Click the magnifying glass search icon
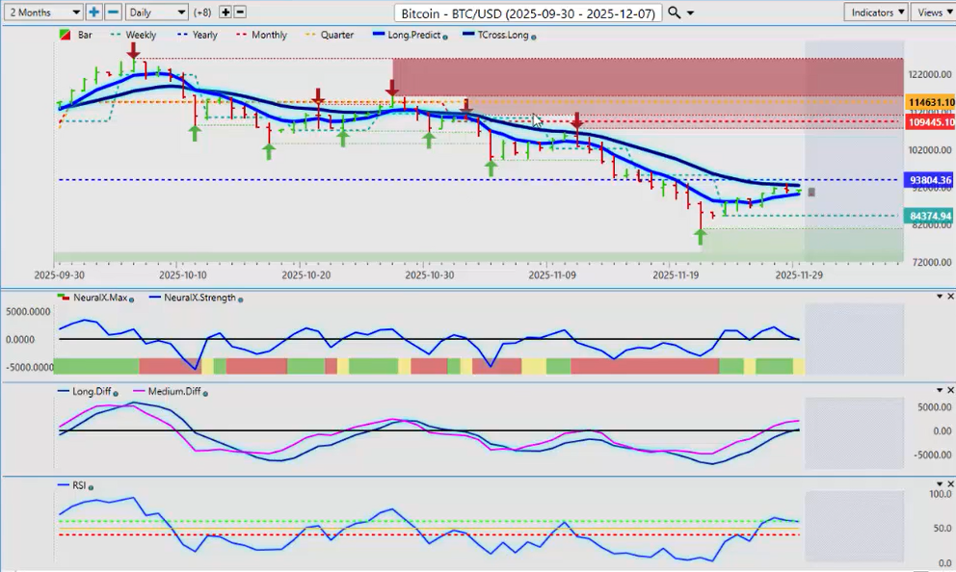 [x=675, y=13]
